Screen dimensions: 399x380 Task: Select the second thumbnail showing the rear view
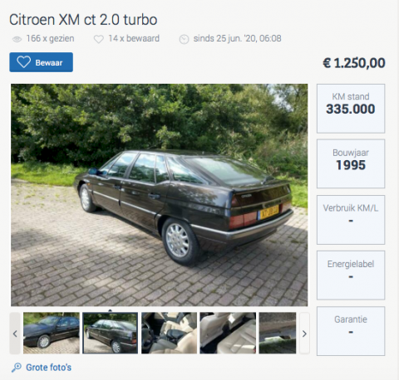pos(111,333)
